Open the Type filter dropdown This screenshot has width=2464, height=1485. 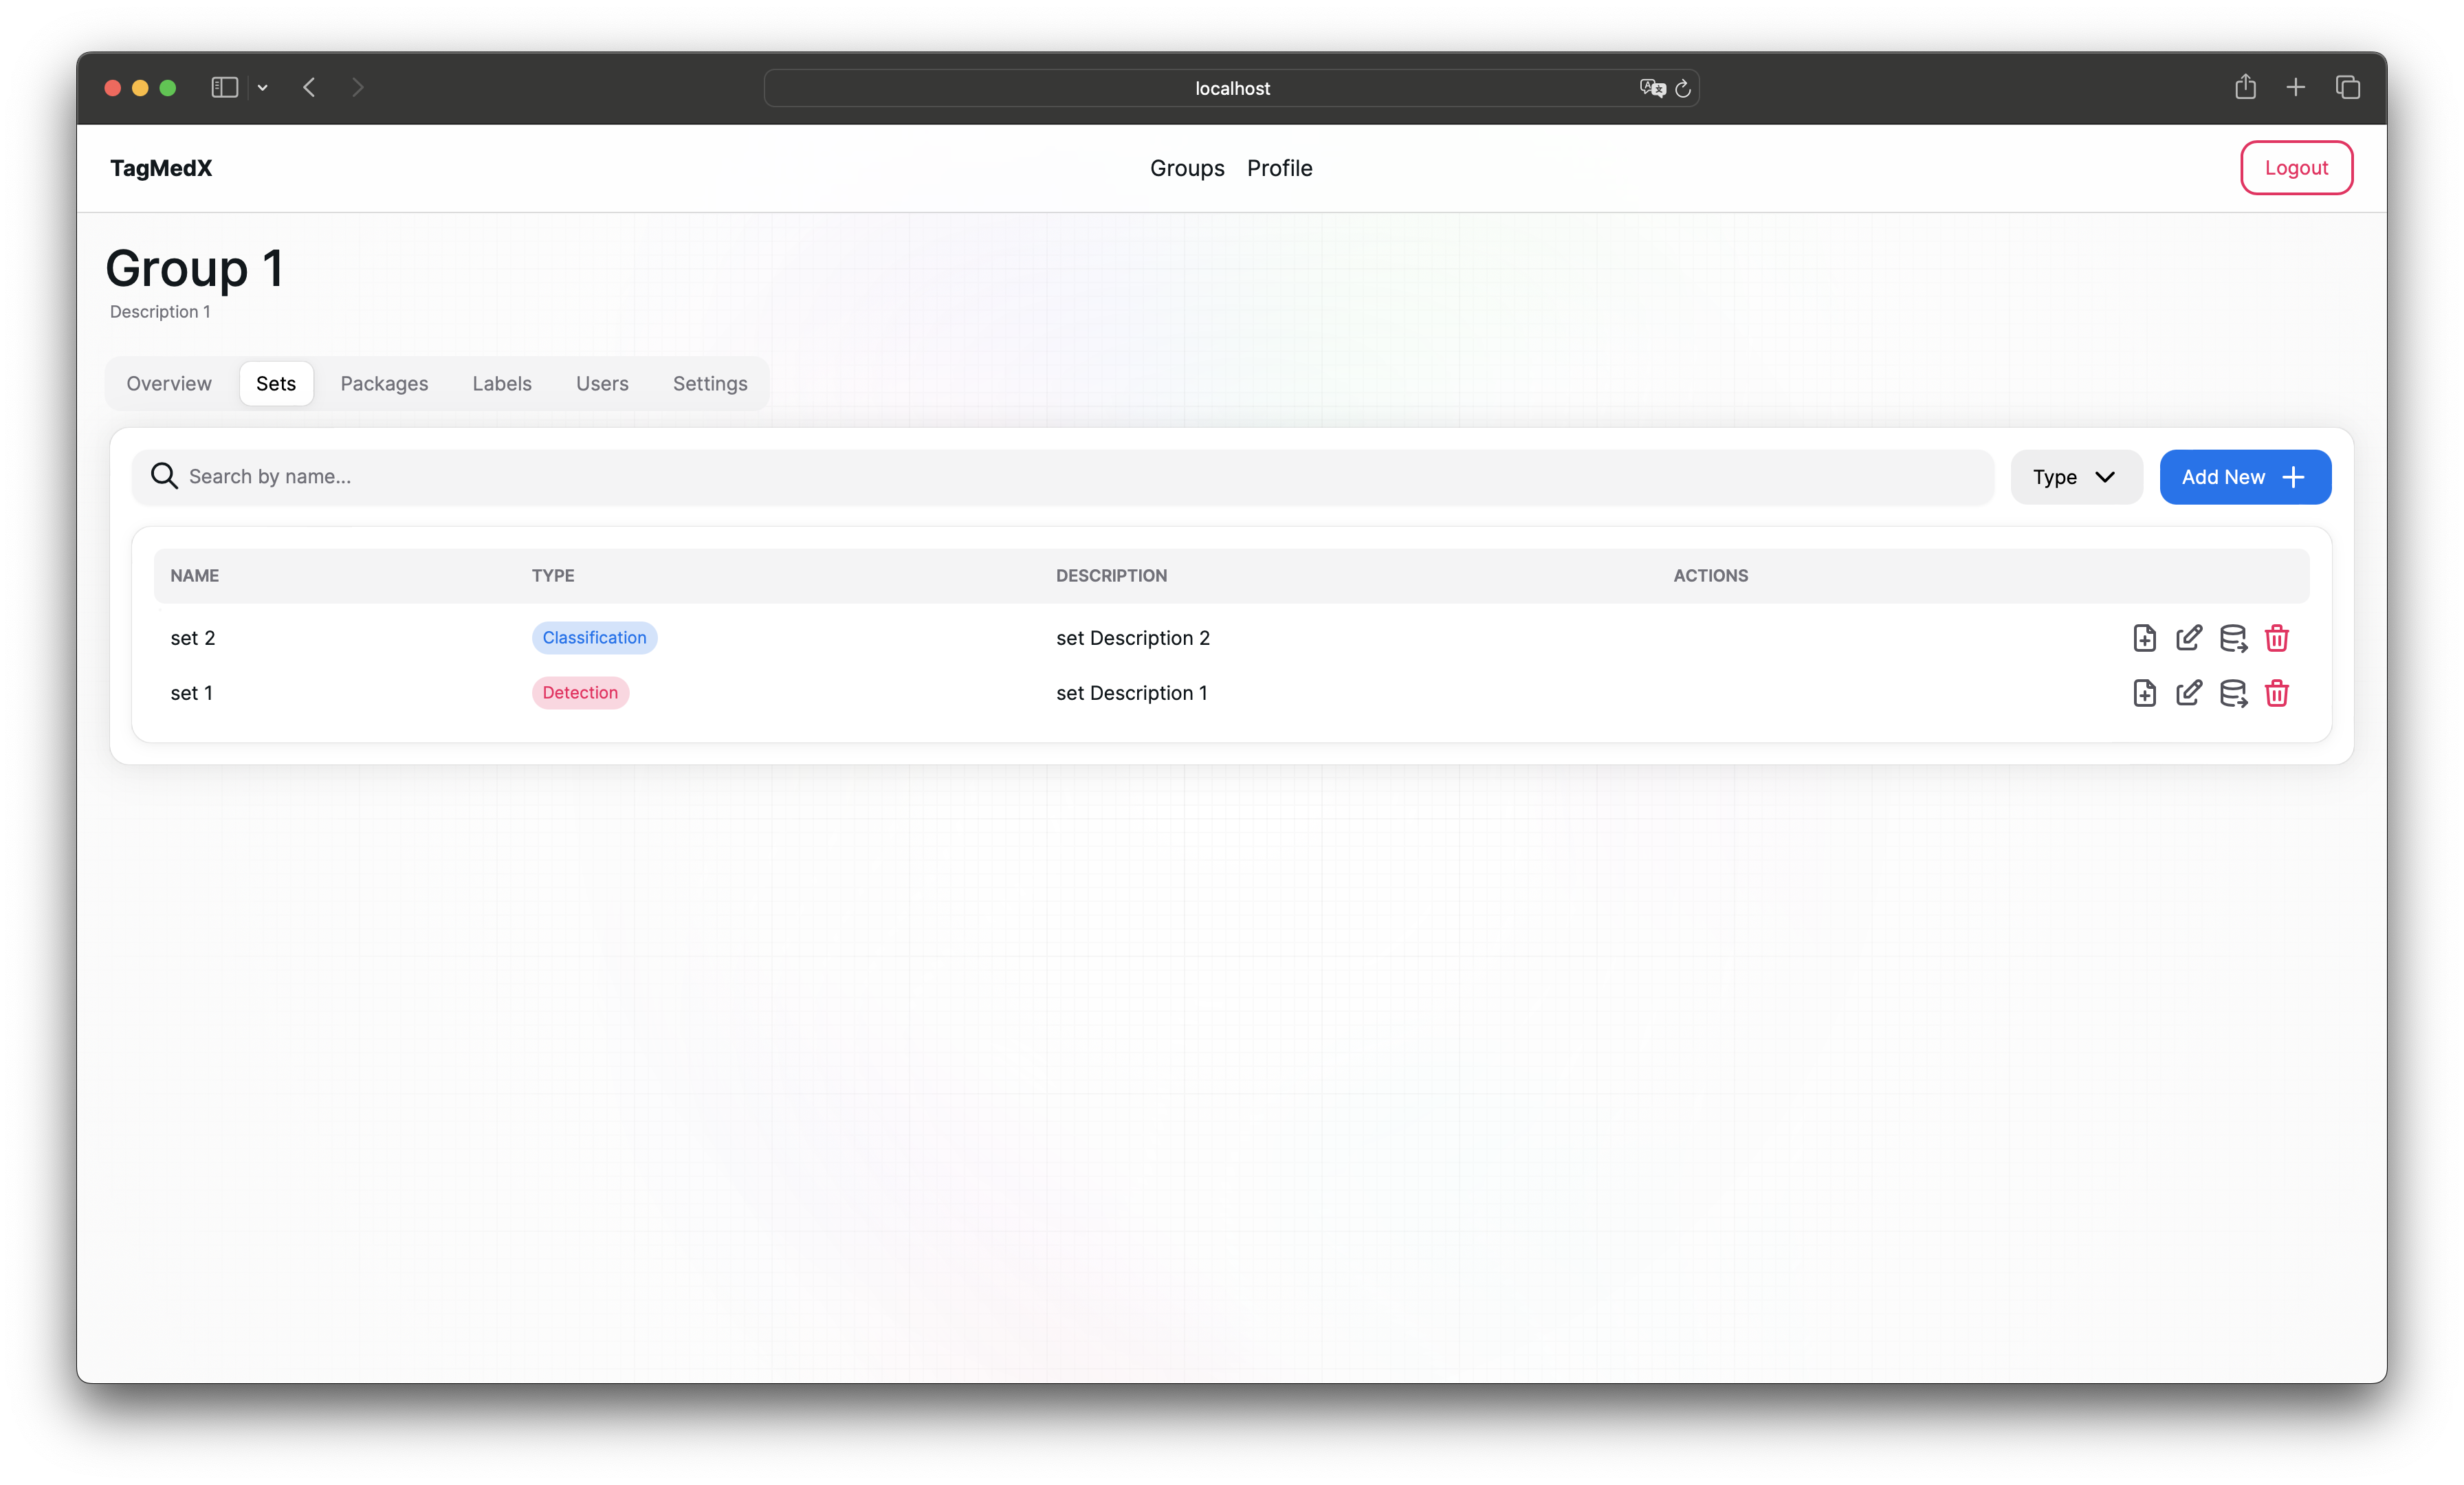pos(2075,477)
